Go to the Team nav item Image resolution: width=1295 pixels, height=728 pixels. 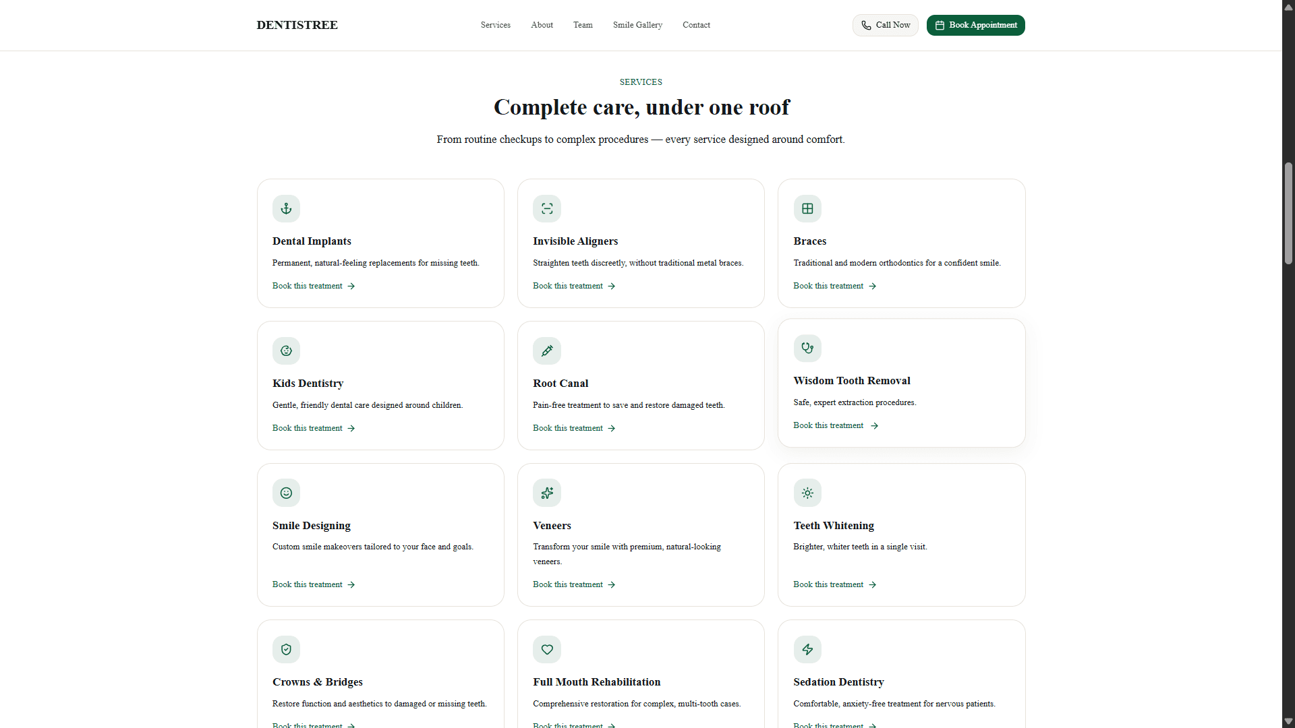(583, 25)
